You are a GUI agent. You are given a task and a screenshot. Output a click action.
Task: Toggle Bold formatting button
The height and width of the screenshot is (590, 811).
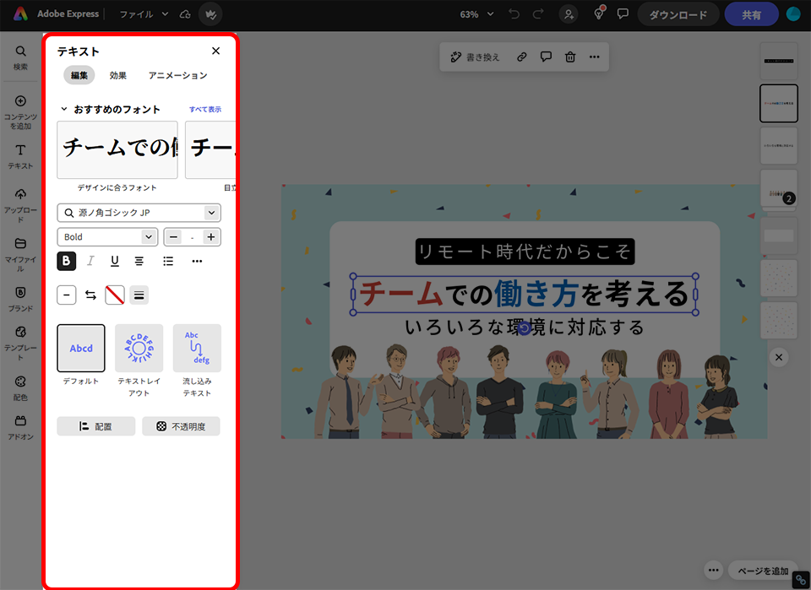tap(67, 262)
